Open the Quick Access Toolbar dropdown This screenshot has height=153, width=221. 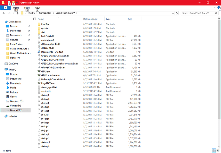point(17,3)
